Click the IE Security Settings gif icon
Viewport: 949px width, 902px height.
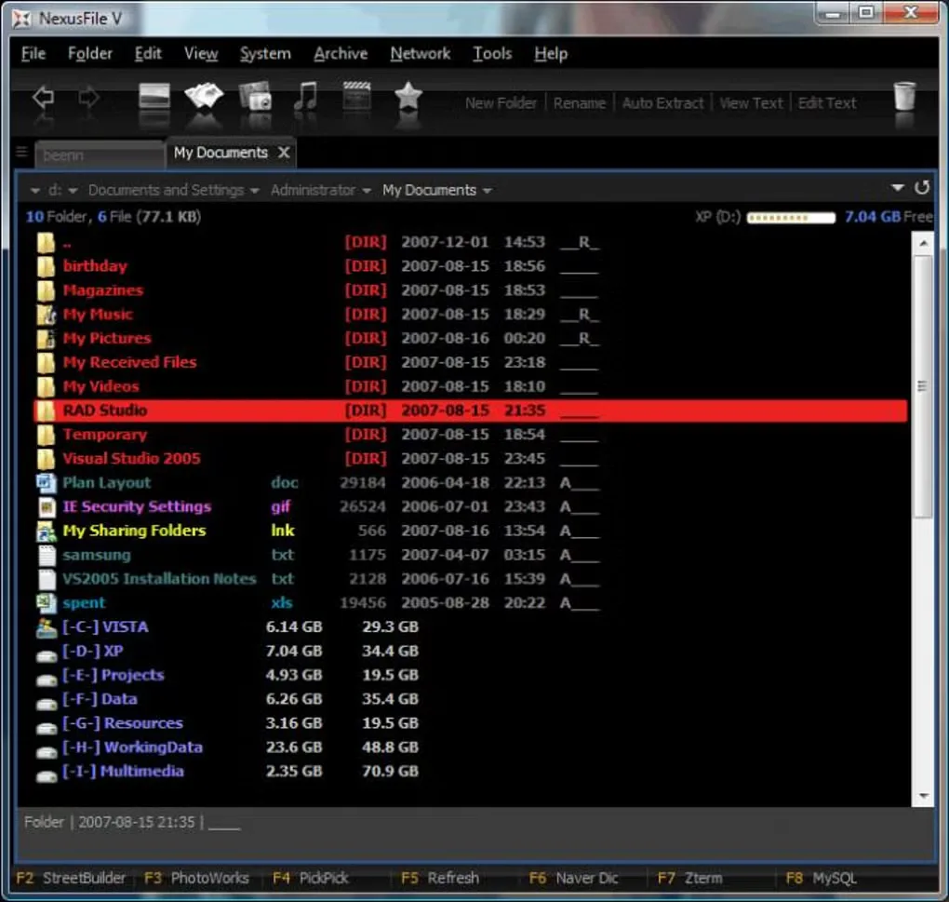[47, 506]
